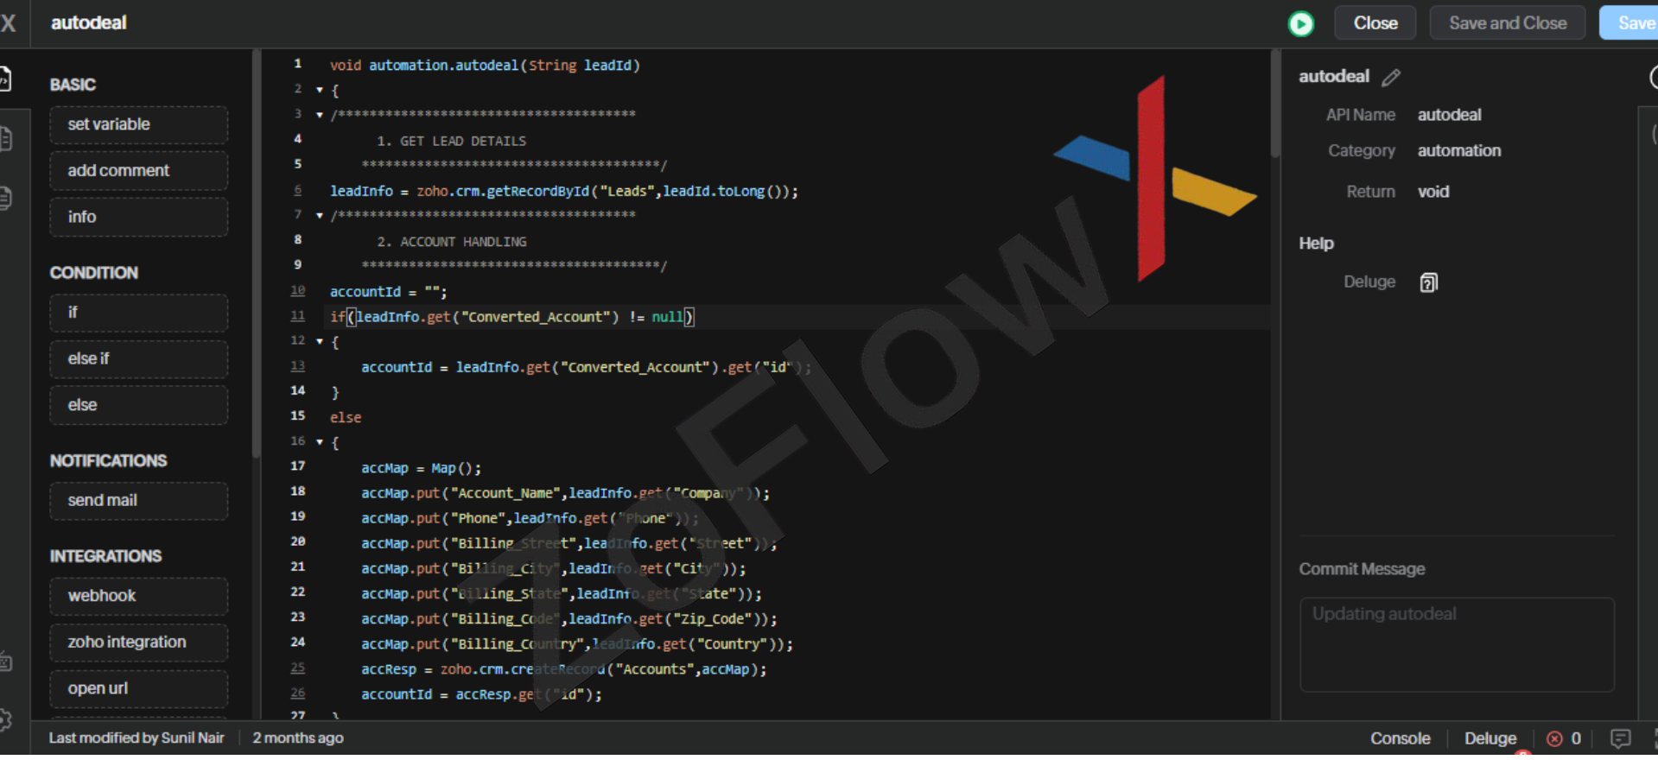Click the accountId = "" line
This screenshot has width=1658, height=766.
[x=389, y=292]
